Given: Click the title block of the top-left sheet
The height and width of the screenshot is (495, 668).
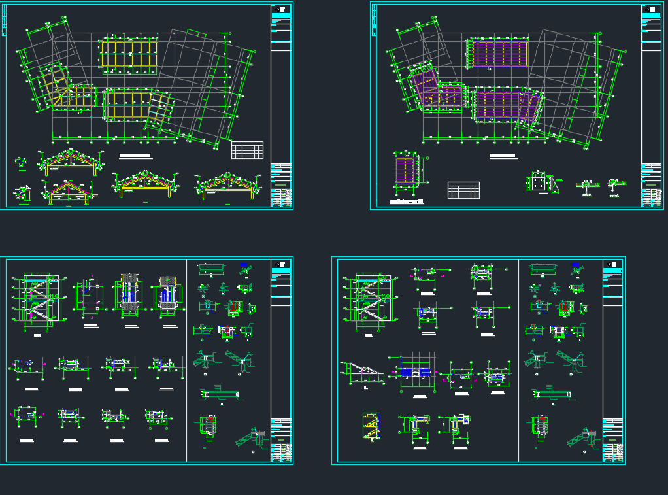Looking at the screenshot, I should pos(281,105).
